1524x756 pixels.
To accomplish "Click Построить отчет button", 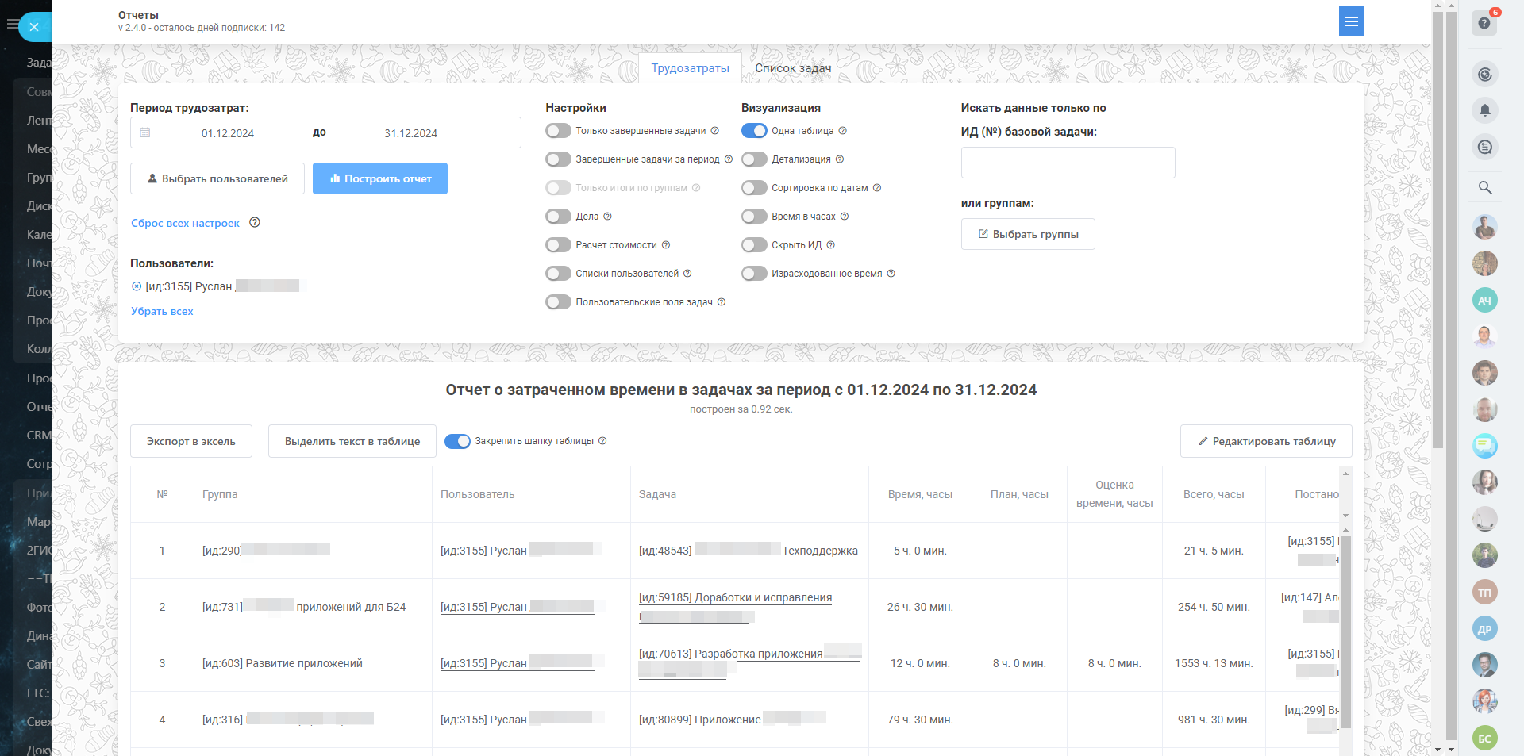I will [380, 178].
